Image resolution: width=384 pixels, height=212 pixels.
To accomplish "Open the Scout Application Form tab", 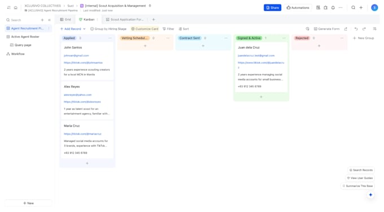I will tap(125, 19).
